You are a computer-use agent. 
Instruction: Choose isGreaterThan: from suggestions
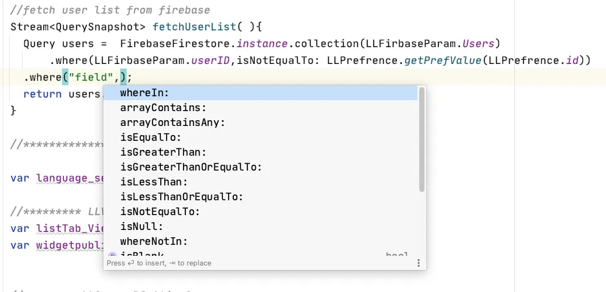260,152
